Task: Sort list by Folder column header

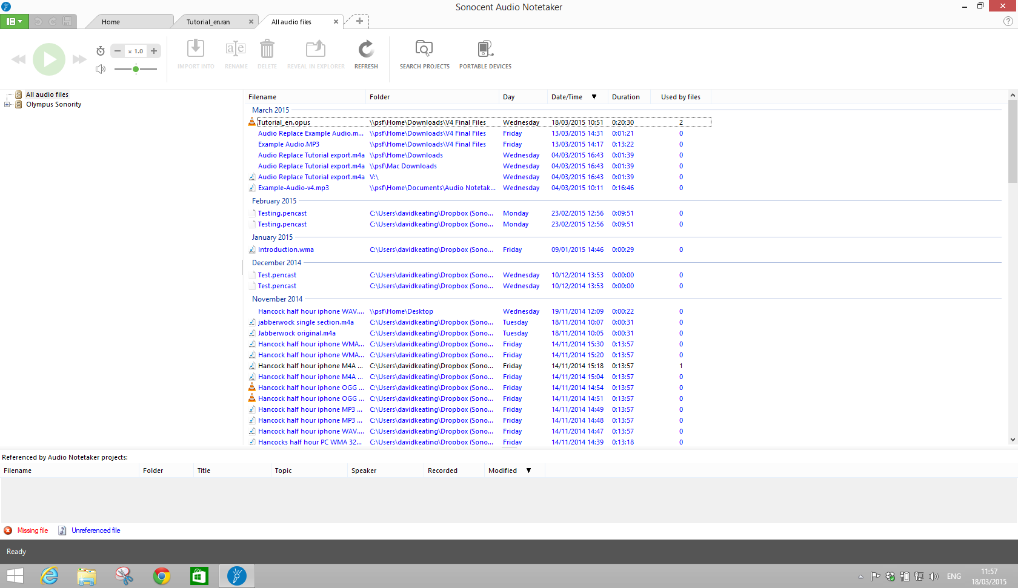Action: tap(433, 97)
